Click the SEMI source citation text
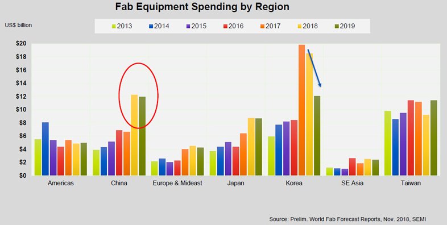447x225 pixels. click(x=347, y=219)
